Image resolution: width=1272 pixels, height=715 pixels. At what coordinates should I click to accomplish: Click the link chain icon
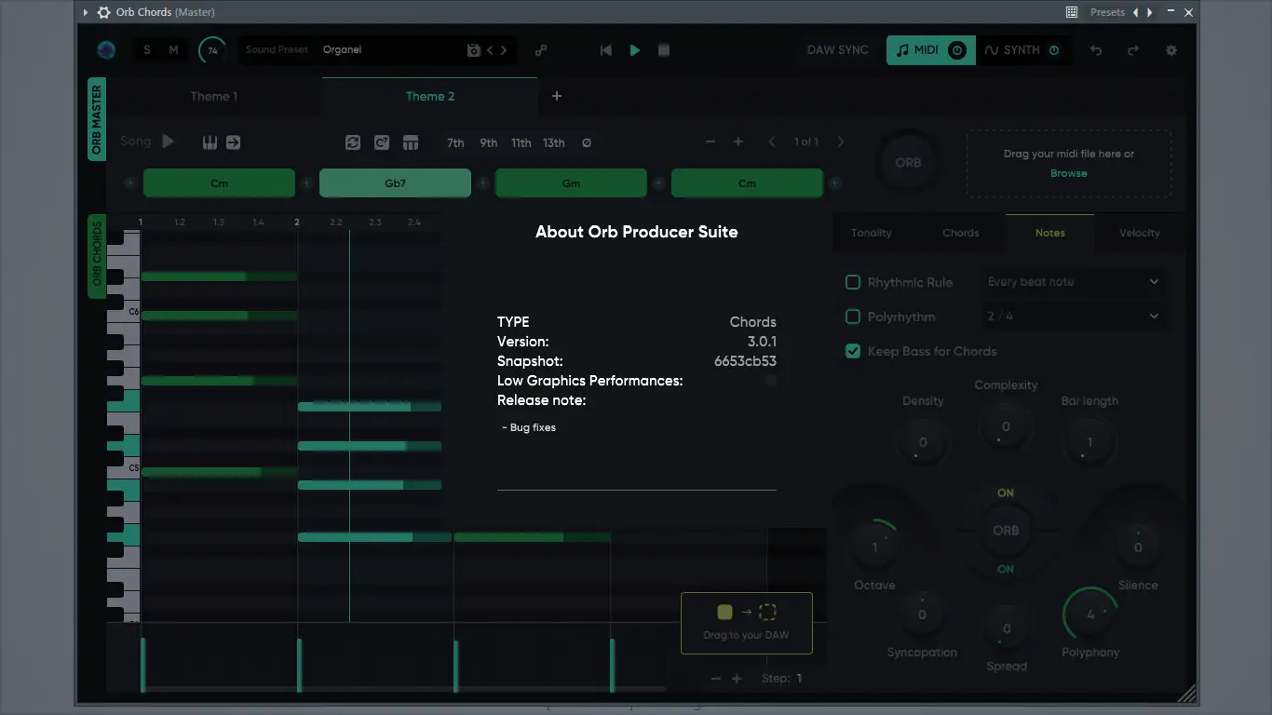[x=541, y=50]
